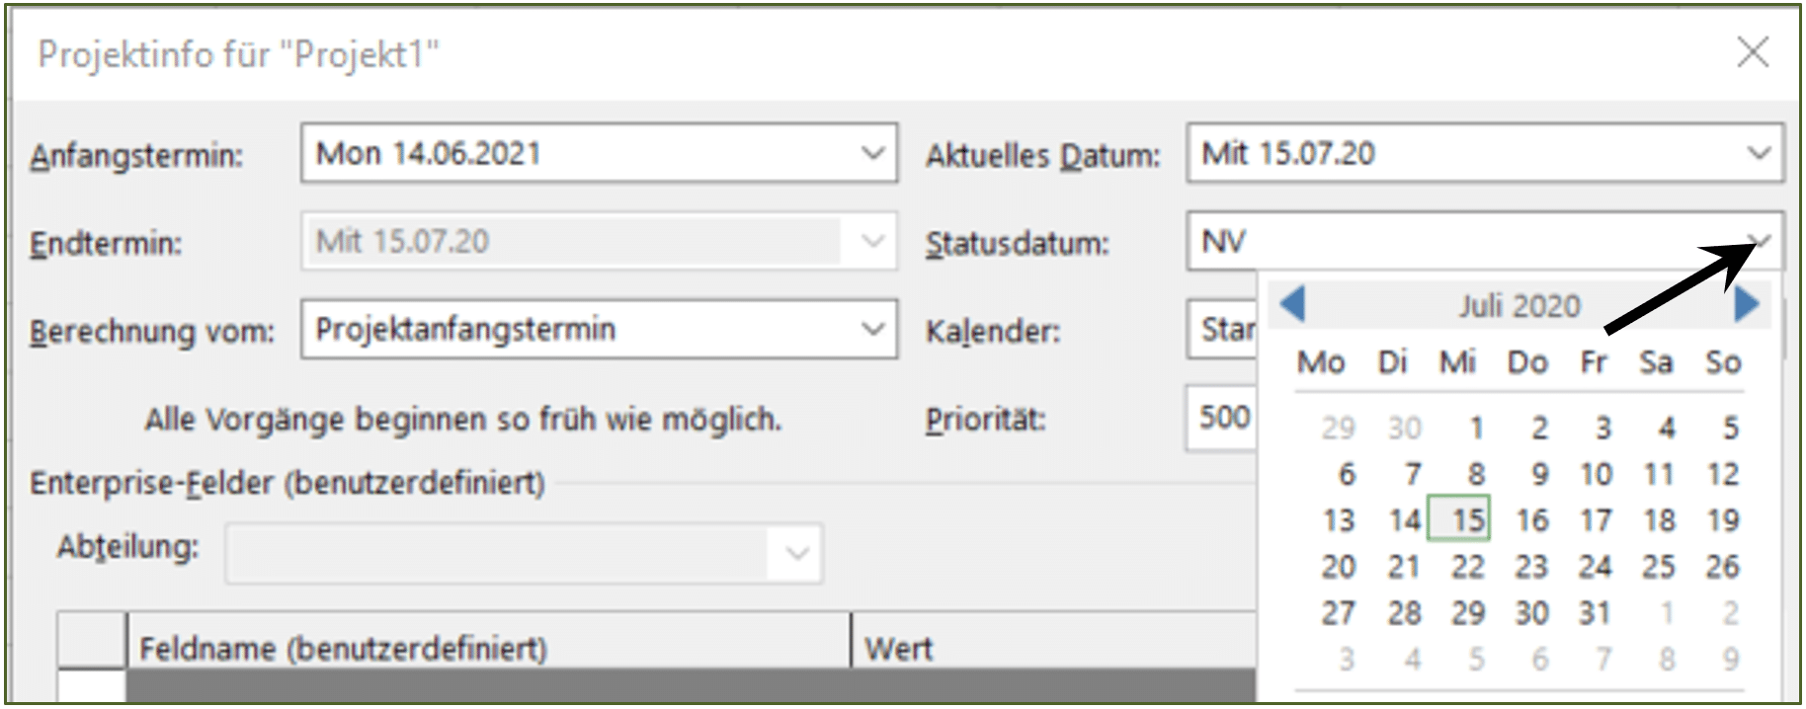Viewport: 1806px width, 709px height.
Task: Open the Statusdatum dropdown arrow
Action: click(1760, 240)
